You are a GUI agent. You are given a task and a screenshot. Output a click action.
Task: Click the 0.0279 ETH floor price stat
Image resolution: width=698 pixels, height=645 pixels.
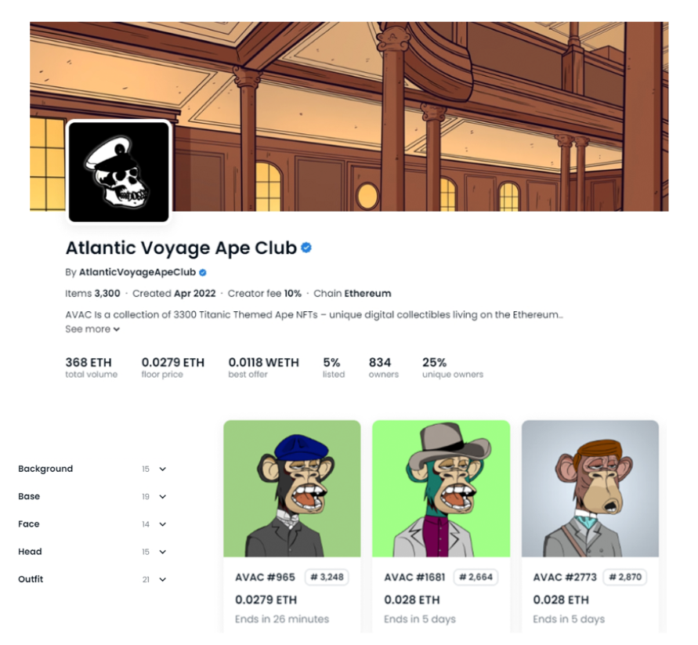point(172,368)
